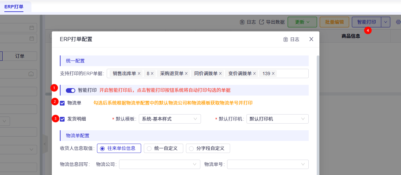Toggle the 智能打印 switch off
The image size is (401, 175).
click(x=70, y=91)
